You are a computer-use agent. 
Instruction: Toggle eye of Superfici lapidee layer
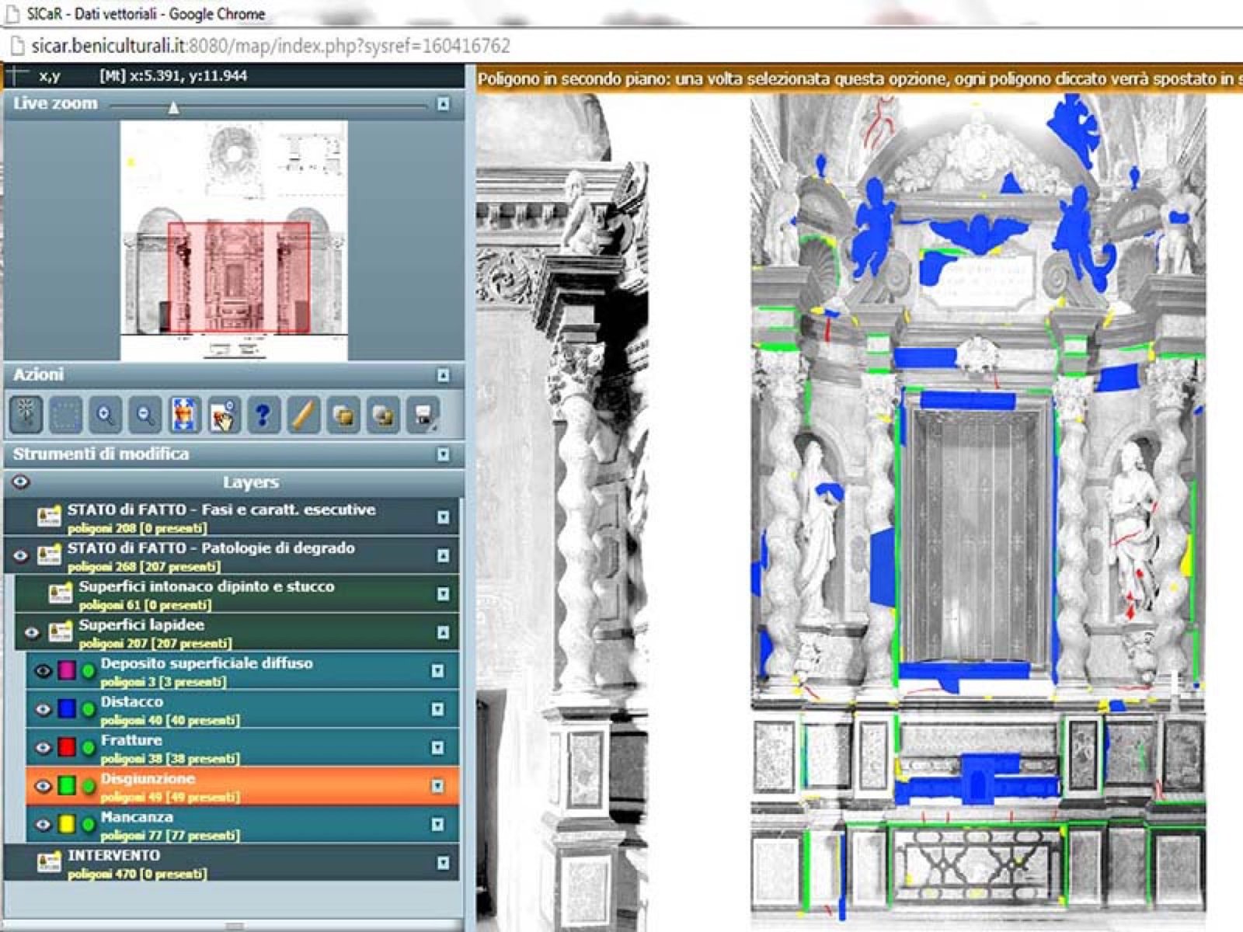click(x=32, y=632)
